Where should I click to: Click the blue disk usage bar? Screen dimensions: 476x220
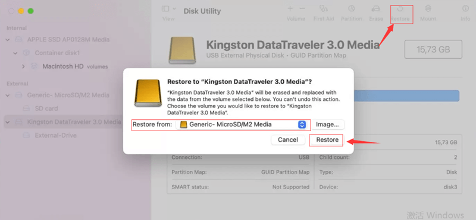tap(406, 95)
